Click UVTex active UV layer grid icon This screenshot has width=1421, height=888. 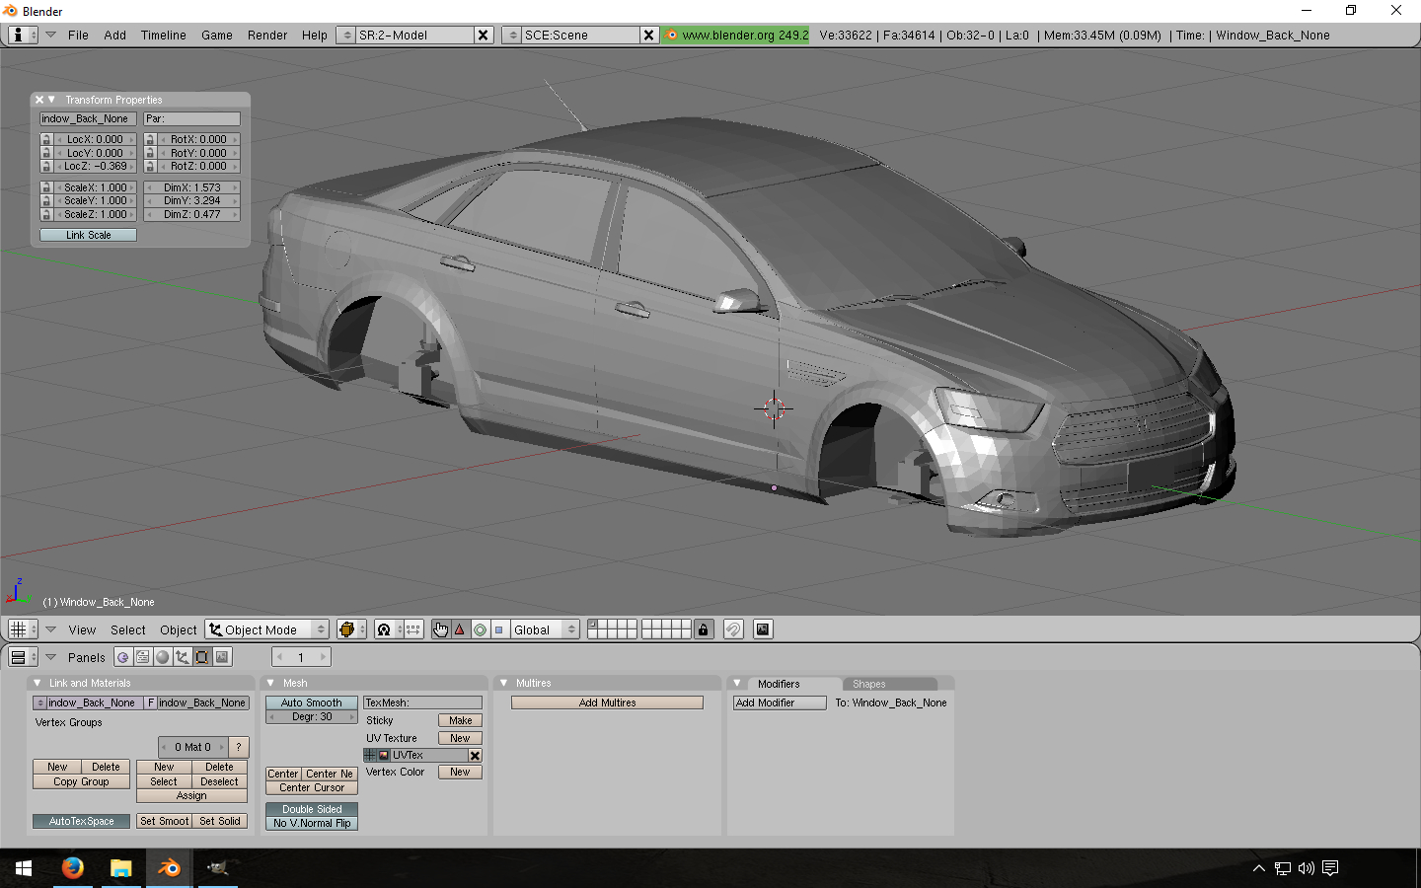tap(370, 756)
